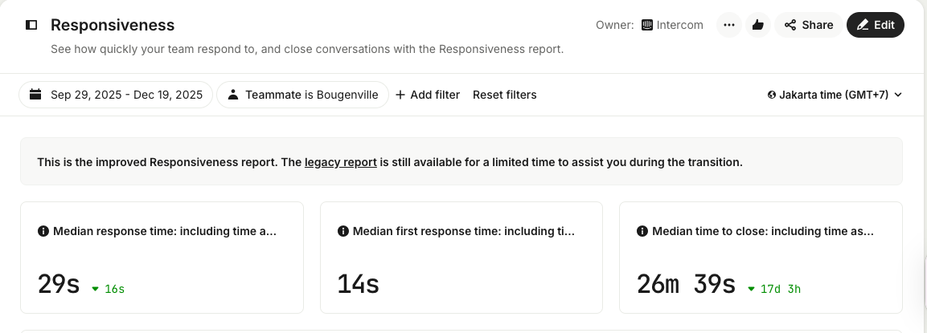This screenshot has width=927, height=333.
Task: Open the three-dots more options menu
Action: click(729, 25)
